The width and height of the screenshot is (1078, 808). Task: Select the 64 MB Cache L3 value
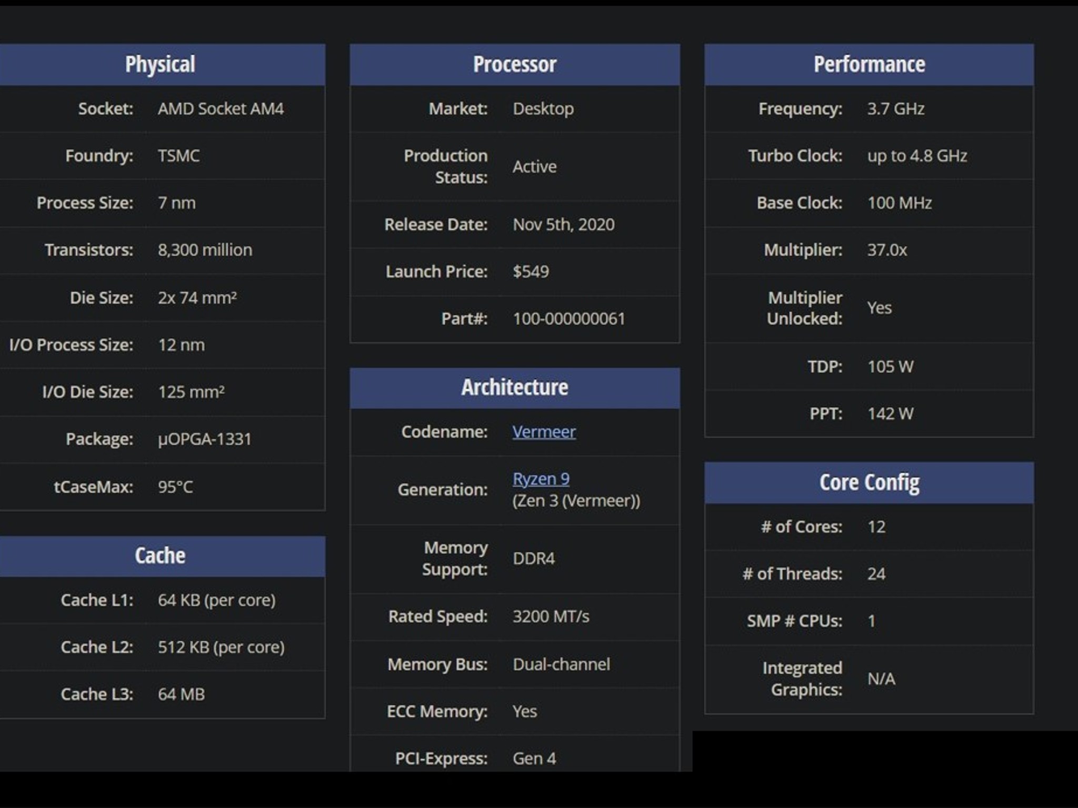181,694
